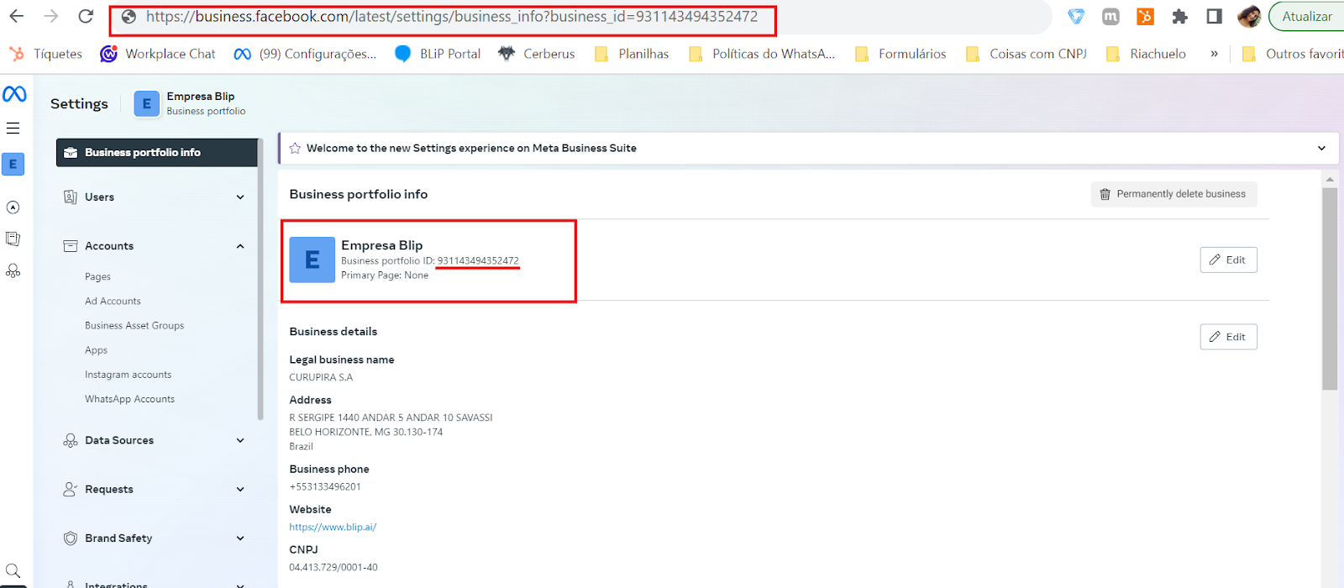Viewport: 1344px width, 588px height.
Task: Toggle the browser side panel icon
Action: click(1214, 16)
